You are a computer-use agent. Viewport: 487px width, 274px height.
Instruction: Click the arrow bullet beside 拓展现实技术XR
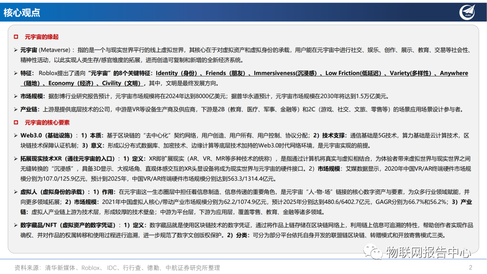point(16,158)
